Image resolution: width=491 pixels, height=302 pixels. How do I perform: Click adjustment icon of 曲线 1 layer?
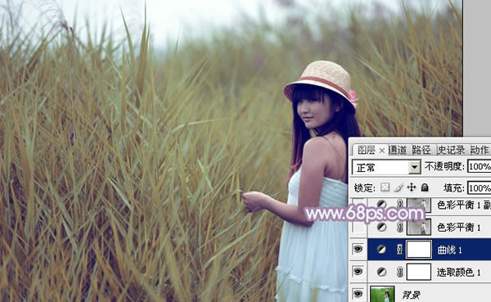tap(381, 250)
